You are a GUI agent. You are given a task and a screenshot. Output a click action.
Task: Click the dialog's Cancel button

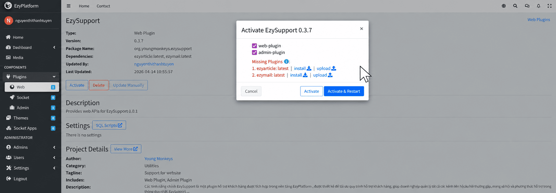point(251,91)
